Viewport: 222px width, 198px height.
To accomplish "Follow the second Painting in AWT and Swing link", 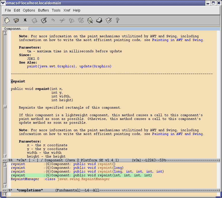I will coord(177,134).
